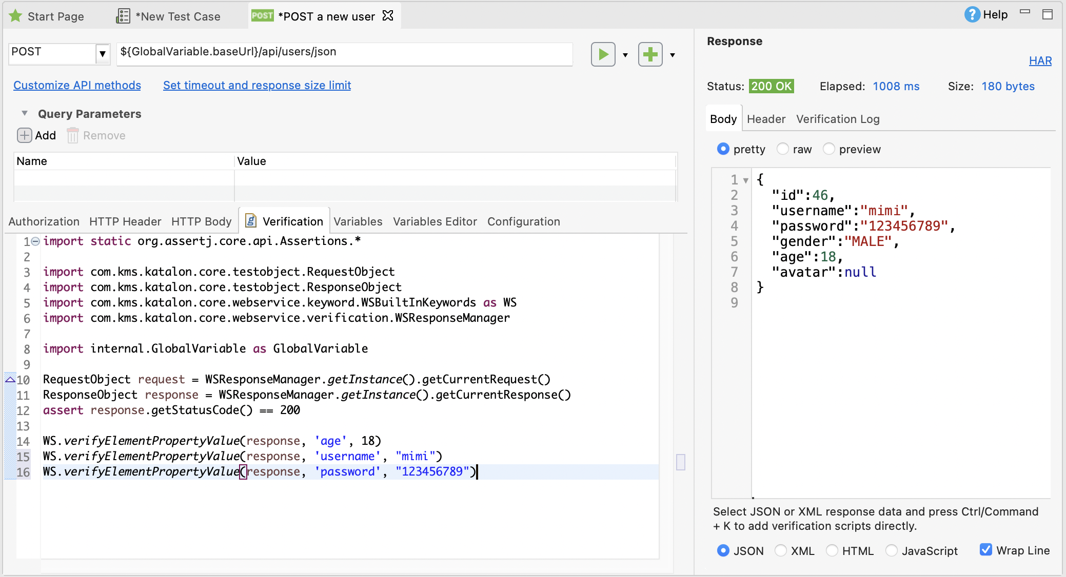Open the HTTP method POST dropdown
The width and height of the screenshot is (1066, 577).
tap(103, 54)
